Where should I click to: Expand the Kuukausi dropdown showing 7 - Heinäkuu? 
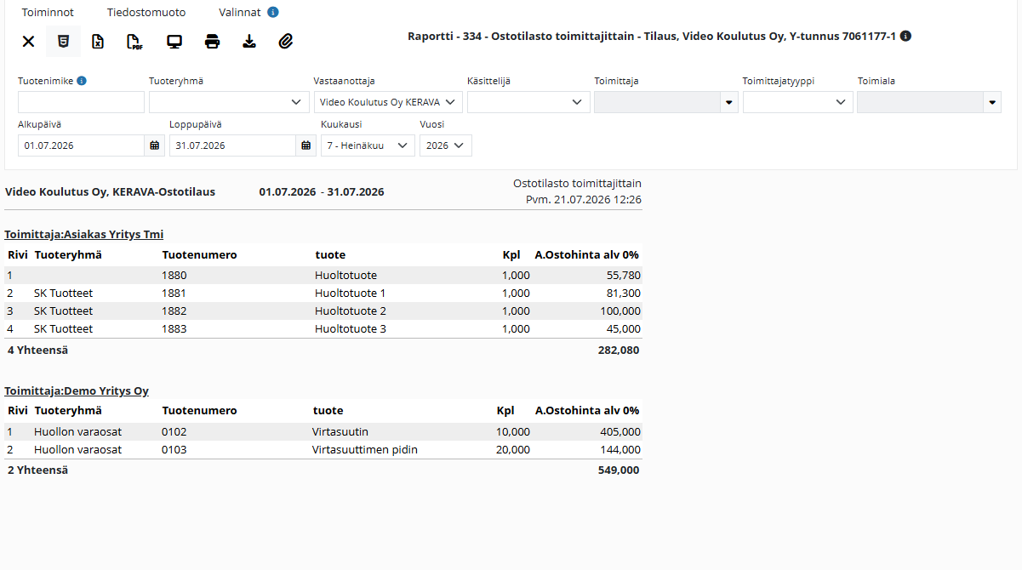368,145
